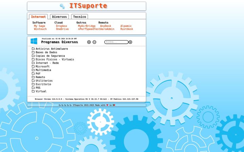Click the Discos Fisicos - Virtuais folder icon
Screen dimensions: 244x152
click(x=33, y=59)
